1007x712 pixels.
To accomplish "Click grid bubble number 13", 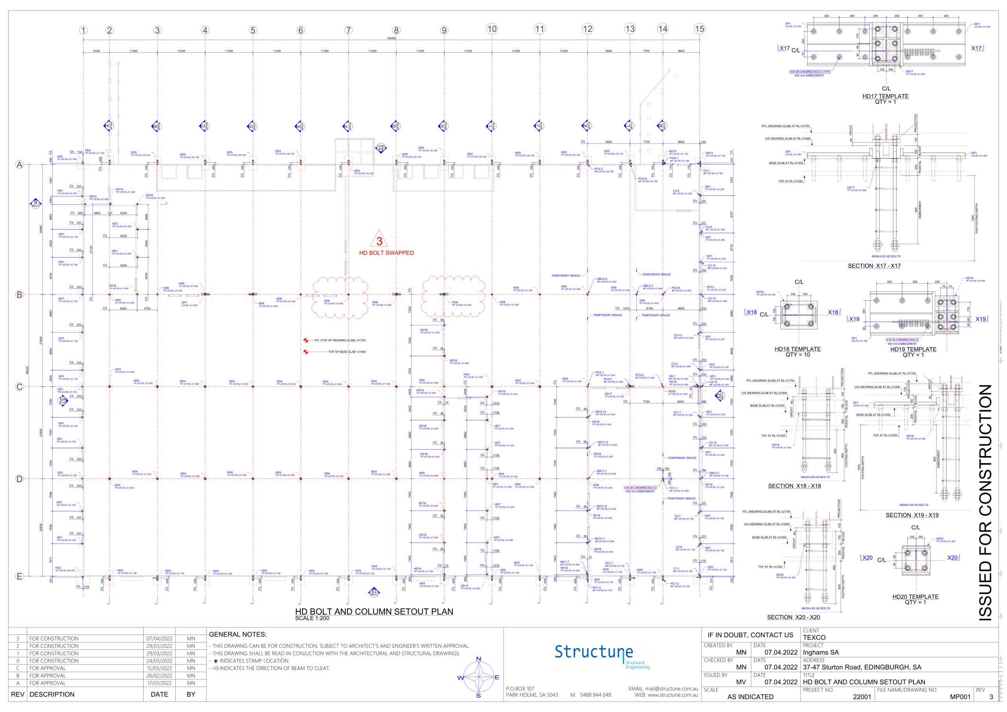I will tap(630, 29).
